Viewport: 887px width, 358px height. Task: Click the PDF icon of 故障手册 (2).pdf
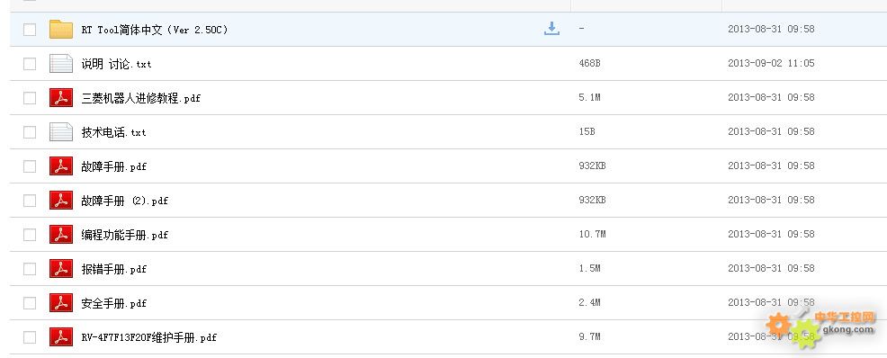click(x=61, y=201)
